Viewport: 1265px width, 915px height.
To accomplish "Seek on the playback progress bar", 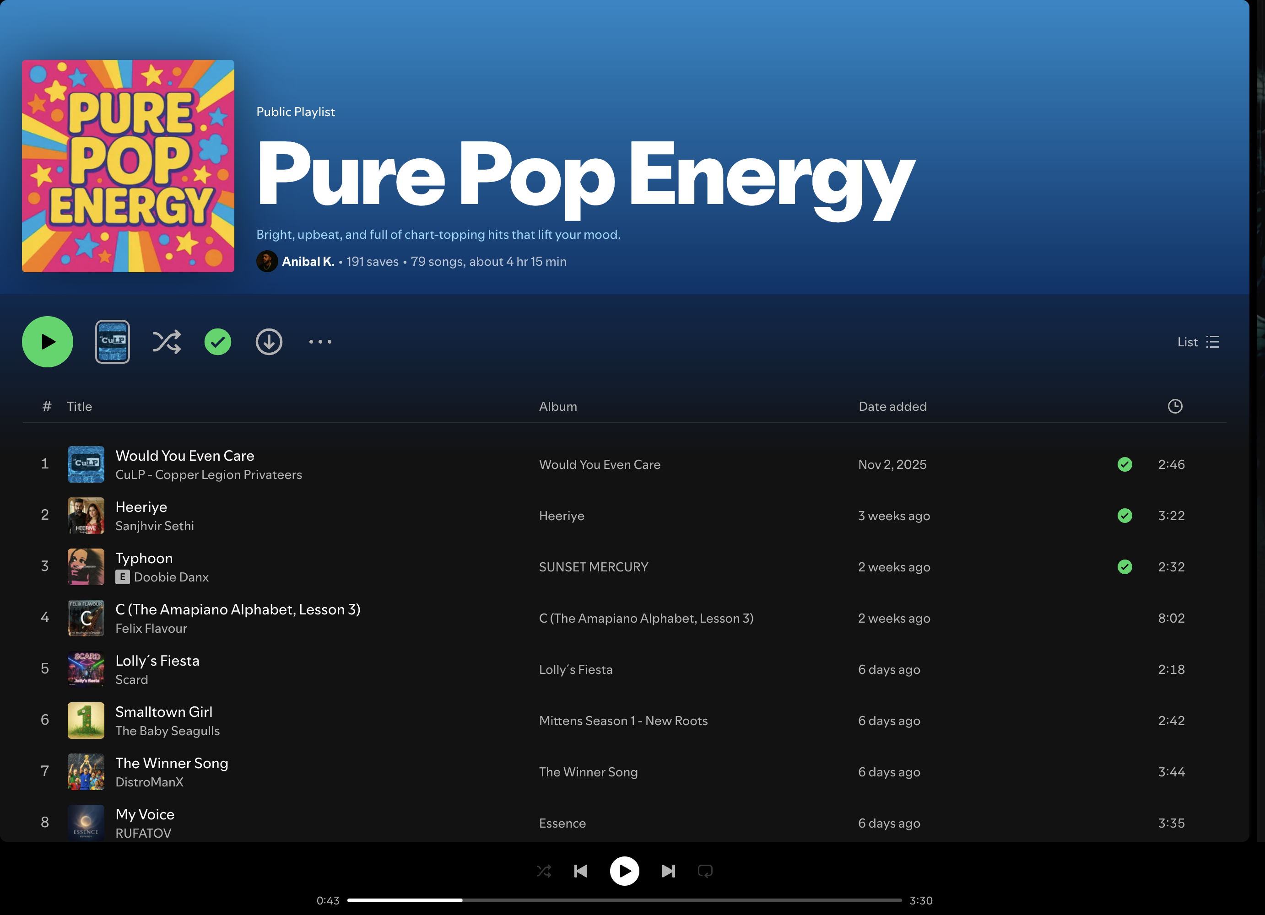I will [624, 900].
